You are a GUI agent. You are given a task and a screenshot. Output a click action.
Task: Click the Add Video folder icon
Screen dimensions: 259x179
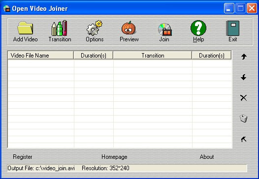coord(25,29)
